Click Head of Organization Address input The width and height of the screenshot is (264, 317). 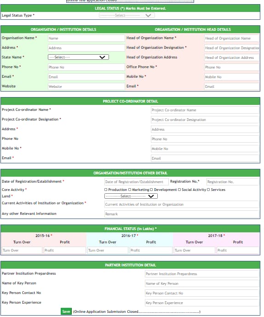232,58
